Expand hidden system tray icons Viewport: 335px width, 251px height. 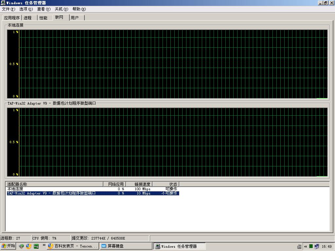pos(306,246)
